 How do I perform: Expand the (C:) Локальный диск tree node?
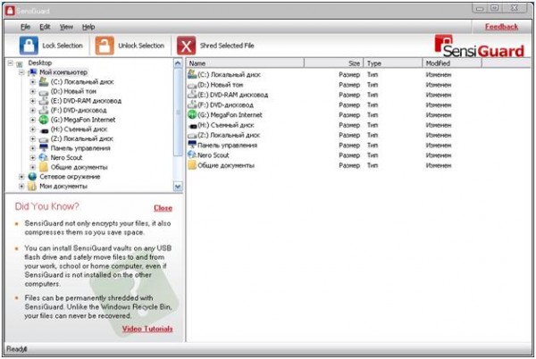[x=32, y=82]
